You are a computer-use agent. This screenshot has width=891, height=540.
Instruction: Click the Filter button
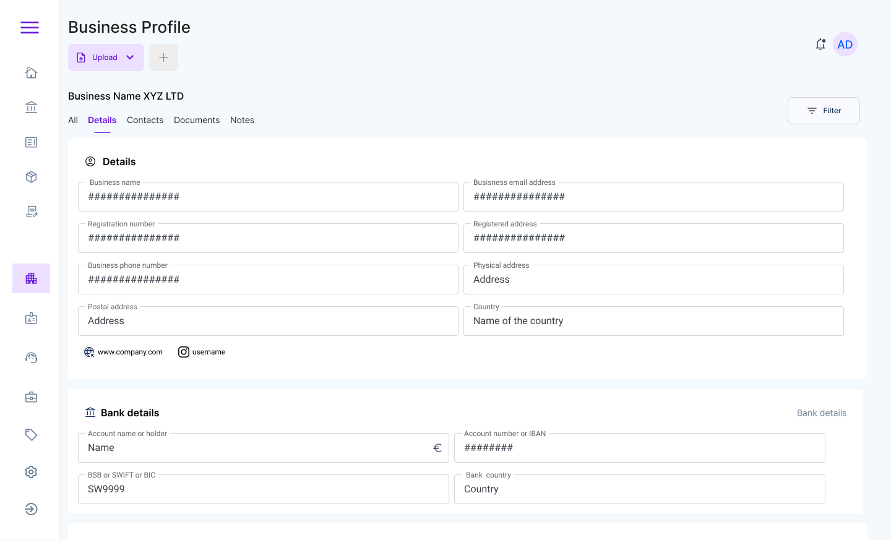click(x=824, y=110)
